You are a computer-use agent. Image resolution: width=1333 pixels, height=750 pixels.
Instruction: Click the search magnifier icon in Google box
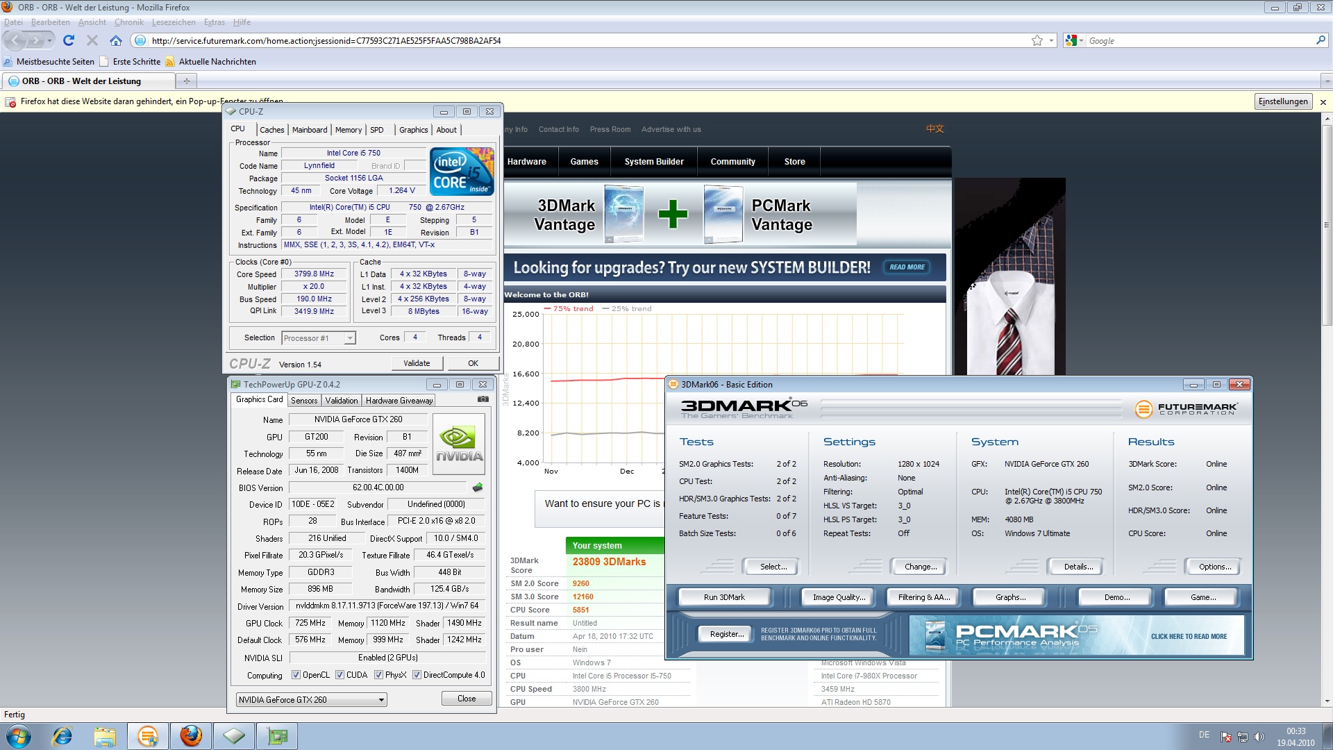pyautogui.click(x=1321, y=40)
